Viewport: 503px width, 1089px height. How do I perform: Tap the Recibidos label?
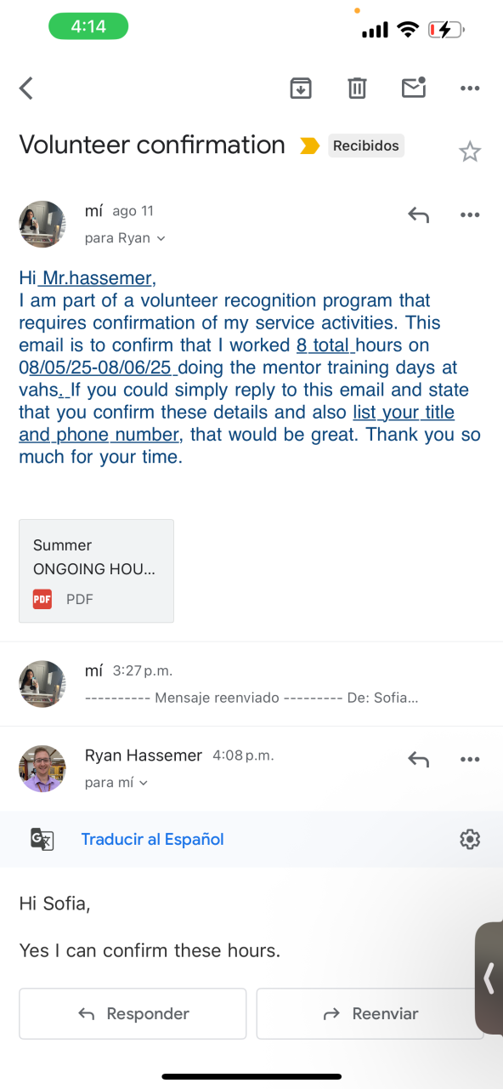point(366,145)
